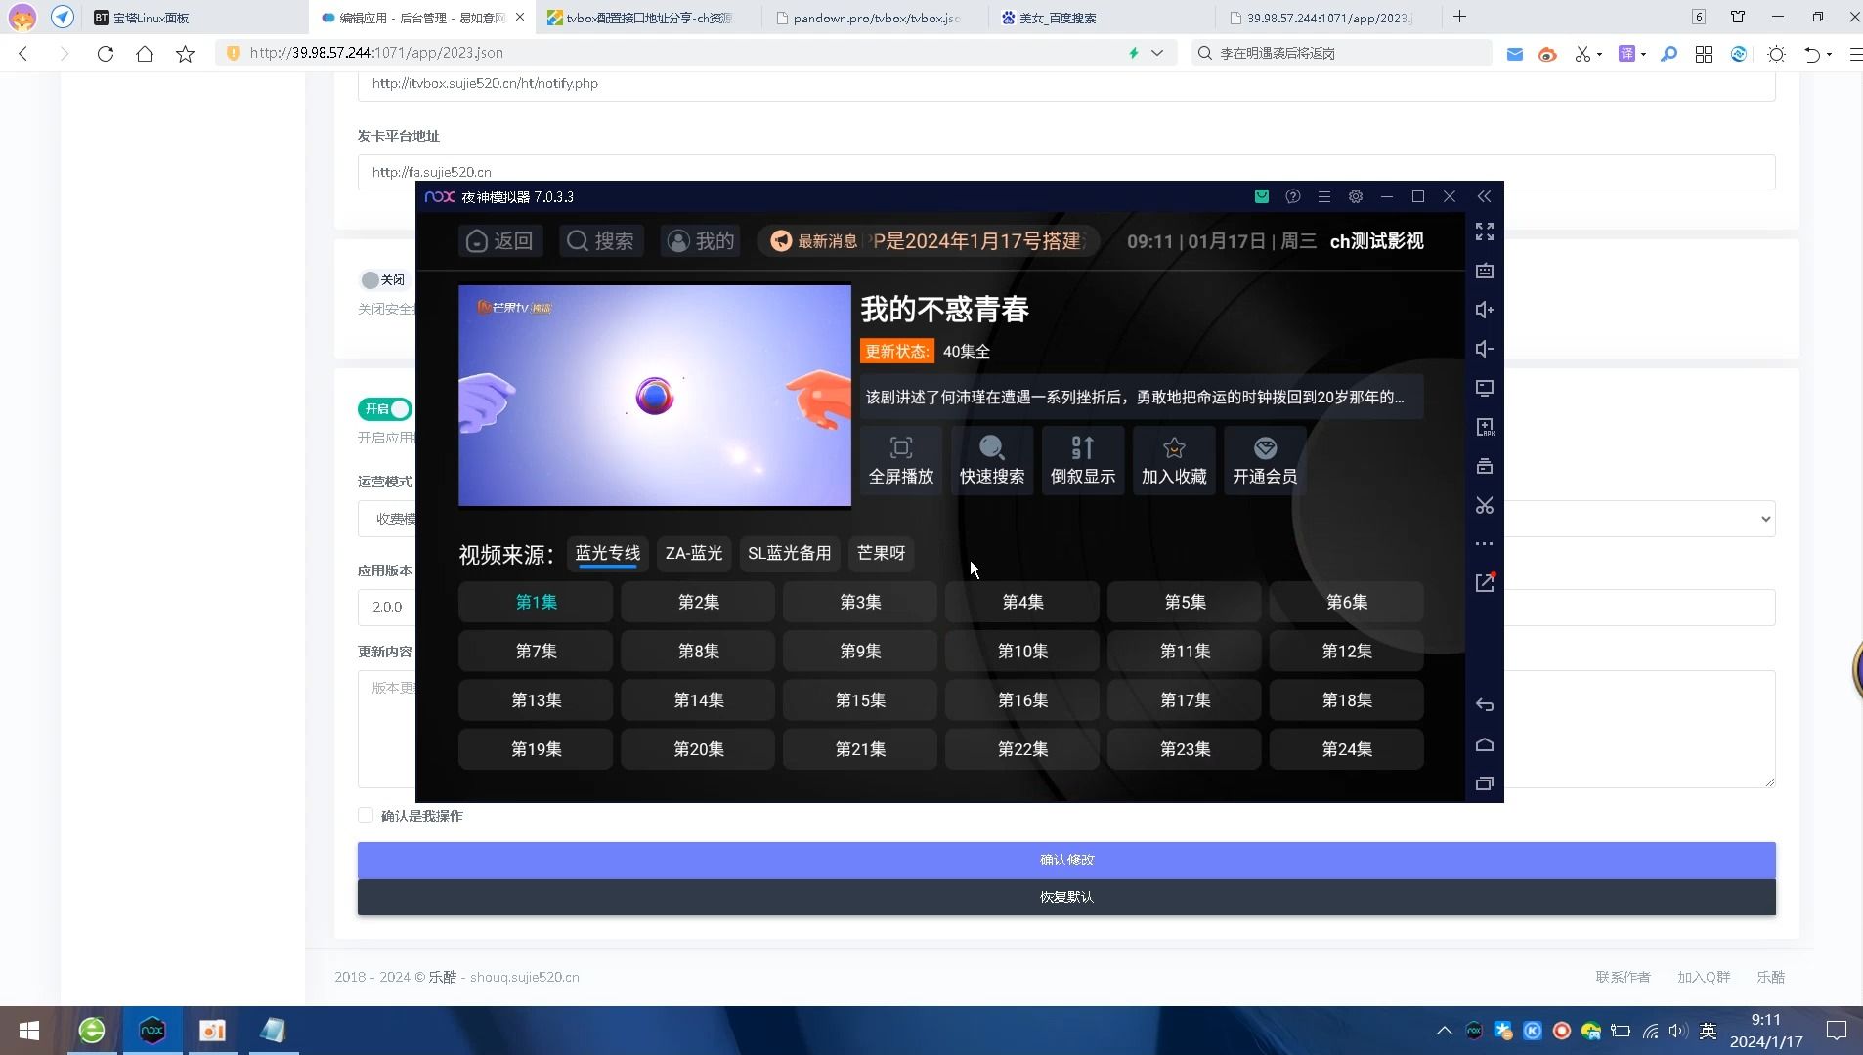Screen dimensions: 1863x1055
Task: Click 确认修改 confirm button
Action: click(1066, 860)
